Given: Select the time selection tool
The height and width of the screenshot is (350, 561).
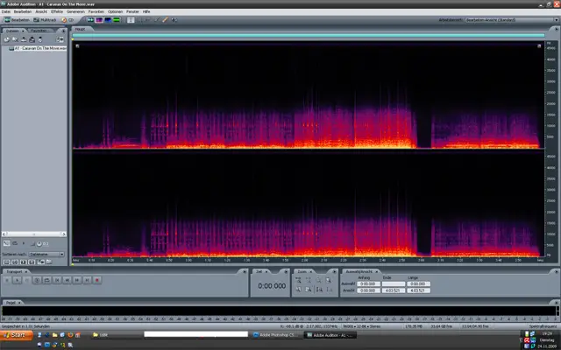Looking at the screenshot, I should (x=131, y=20).
